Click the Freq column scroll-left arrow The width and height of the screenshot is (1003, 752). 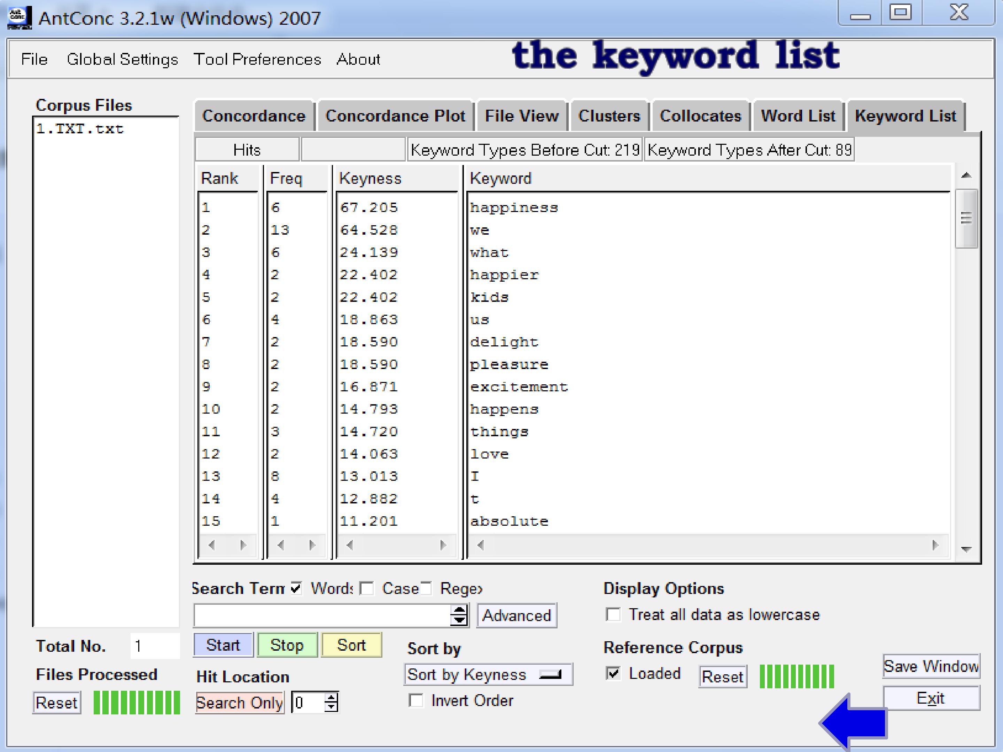(x=281, y=545)
